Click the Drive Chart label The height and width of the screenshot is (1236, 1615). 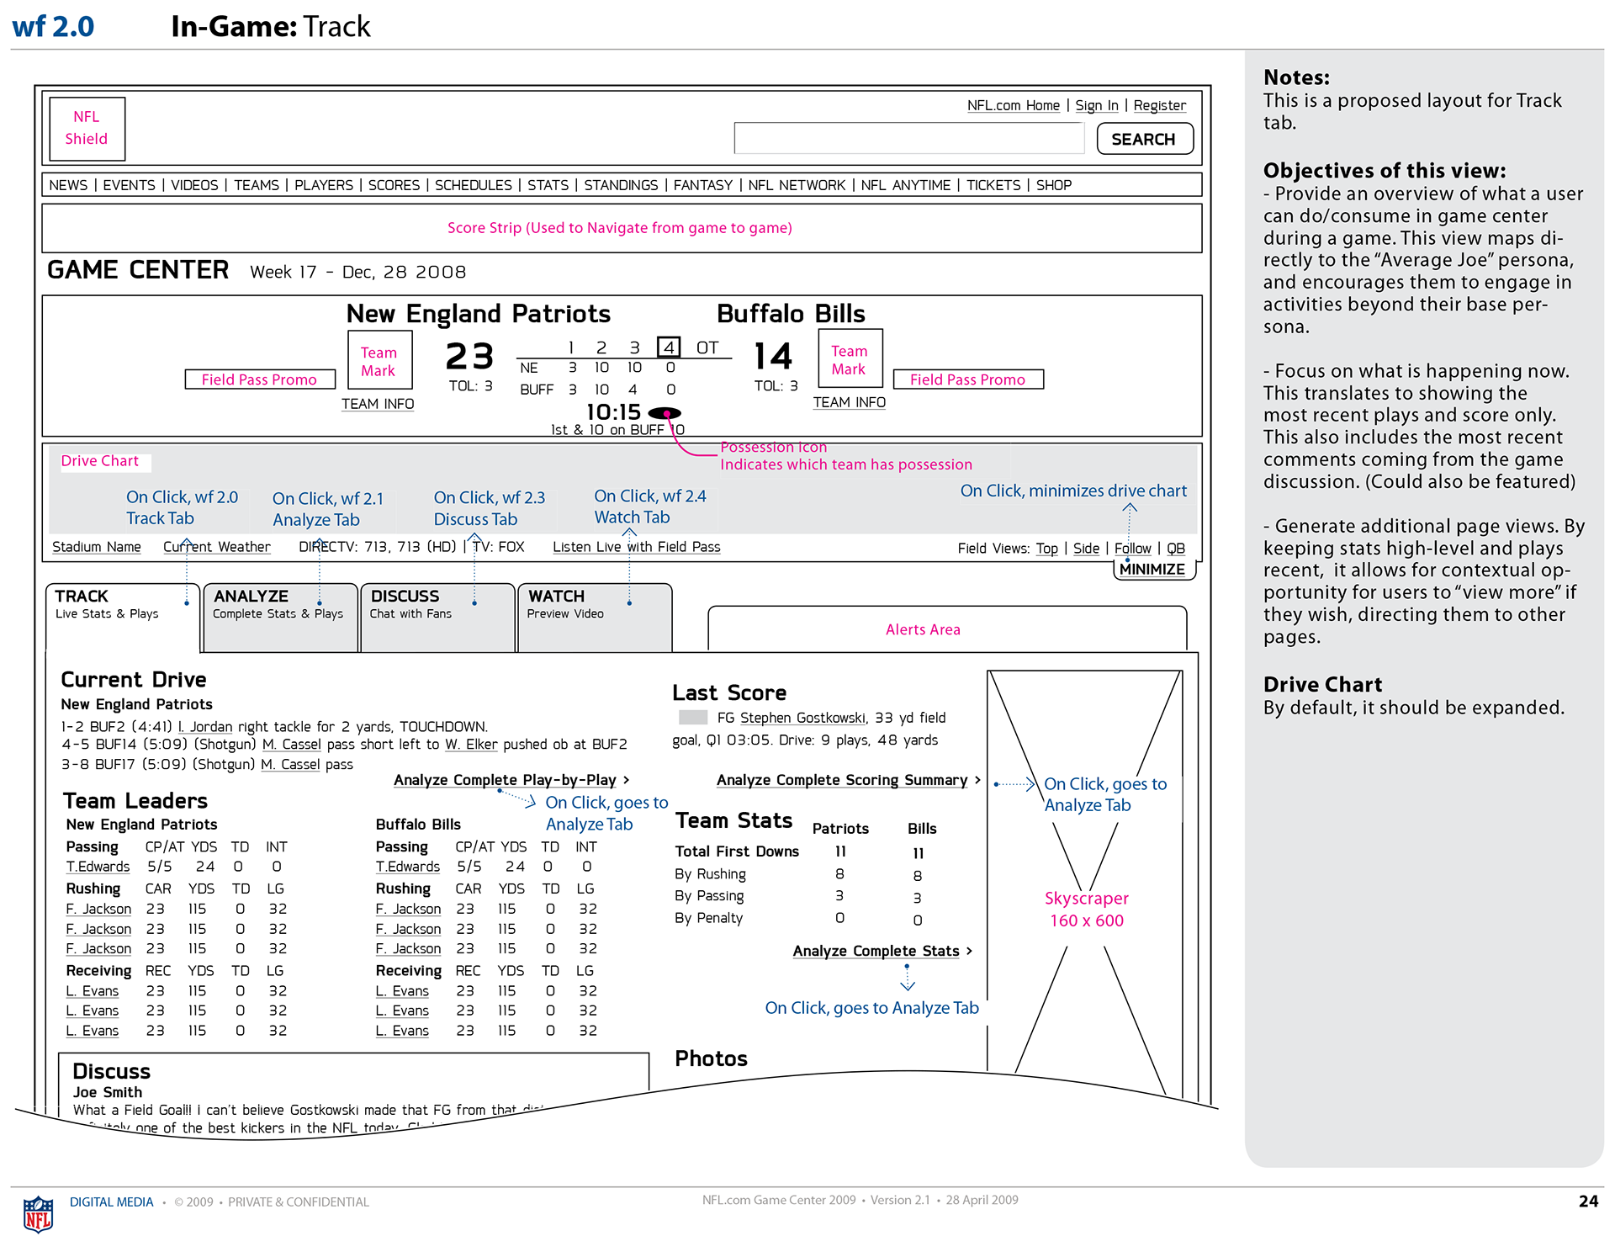coord(100,461)
